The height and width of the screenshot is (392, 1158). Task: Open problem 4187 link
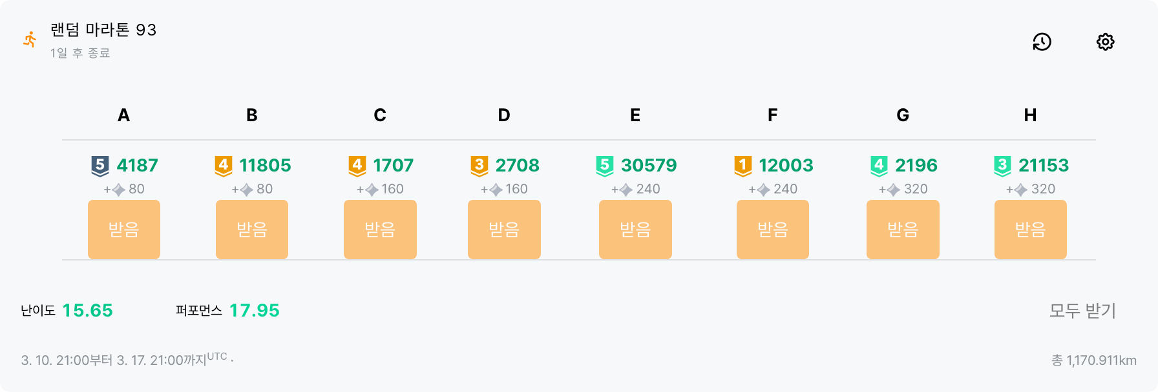[x=137, y=166]
